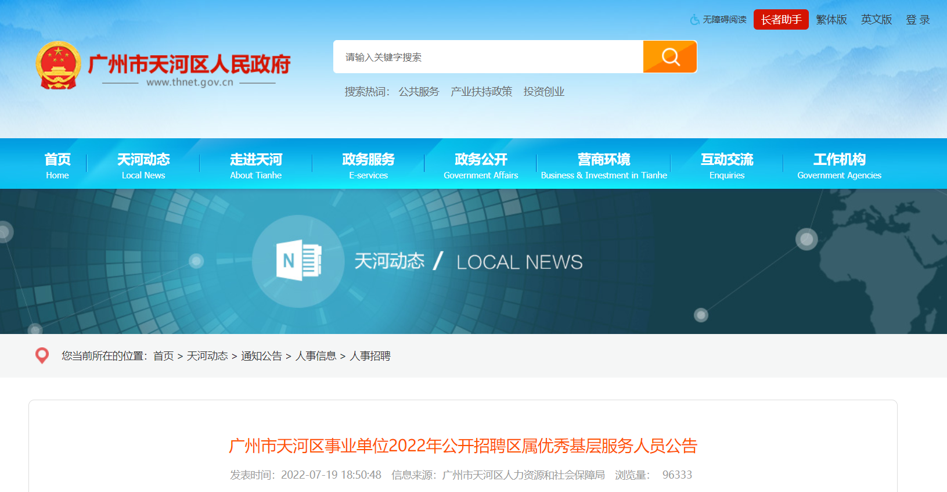Open the 首页 Home menu
The image size is (947, 492).
(x=57, y=166)
